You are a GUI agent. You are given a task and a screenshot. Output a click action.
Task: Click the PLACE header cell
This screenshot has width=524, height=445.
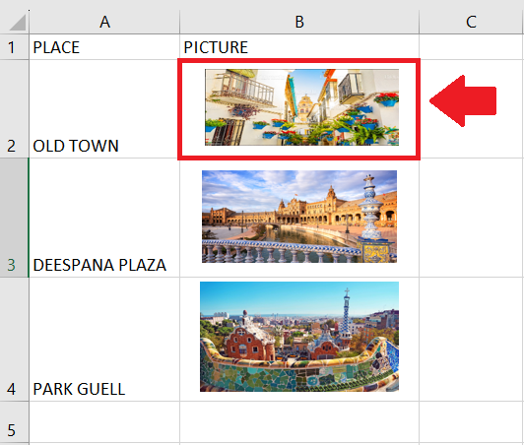point(104,47)
